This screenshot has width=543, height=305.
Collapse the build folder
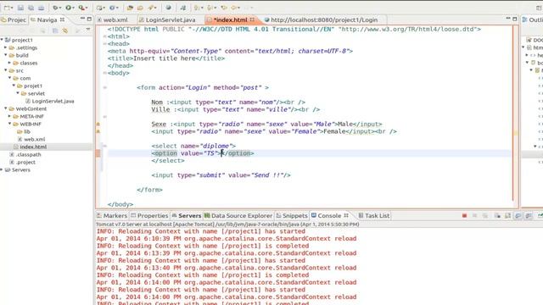[6, 55]
